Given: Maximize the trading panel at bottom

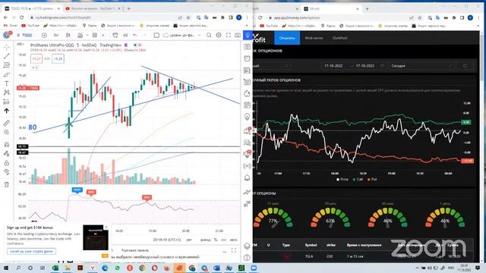Looking at the screenshot, I should click(234, 250).
